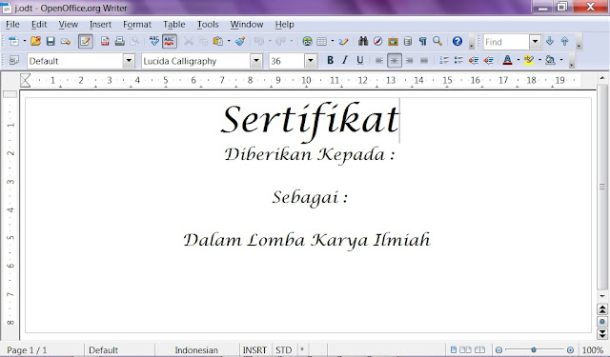Open the font size 36 dropdown
610x357 pixels.
pyautogui.click(x=310, y=61)
